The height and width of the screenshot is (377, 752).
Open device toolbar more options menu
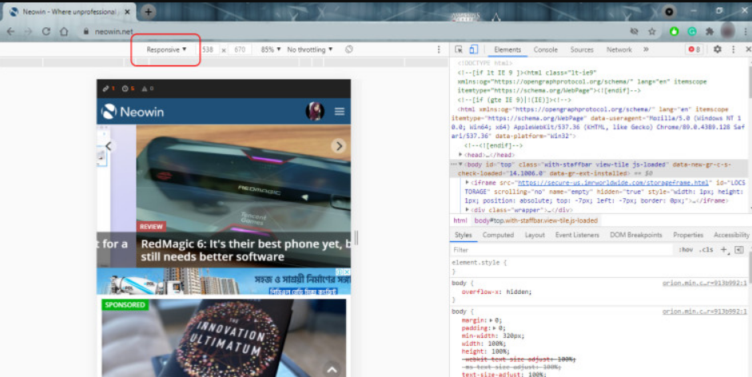pos(439,50)
